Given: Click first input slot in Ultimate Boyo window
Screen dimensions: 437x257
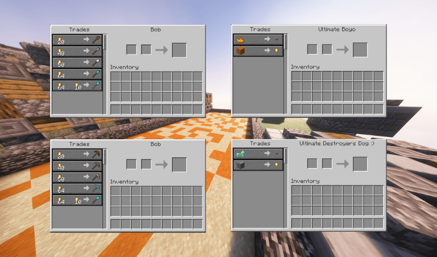Looking at the screenshot, I should pyautogui.click(x=313, y=50).
